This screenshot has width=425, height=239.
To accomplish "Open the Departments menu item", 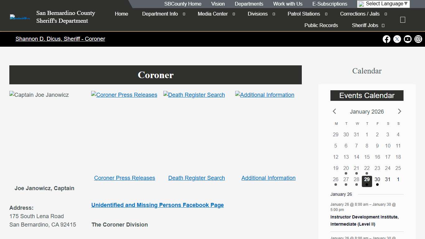I will [x=249, y=4].
